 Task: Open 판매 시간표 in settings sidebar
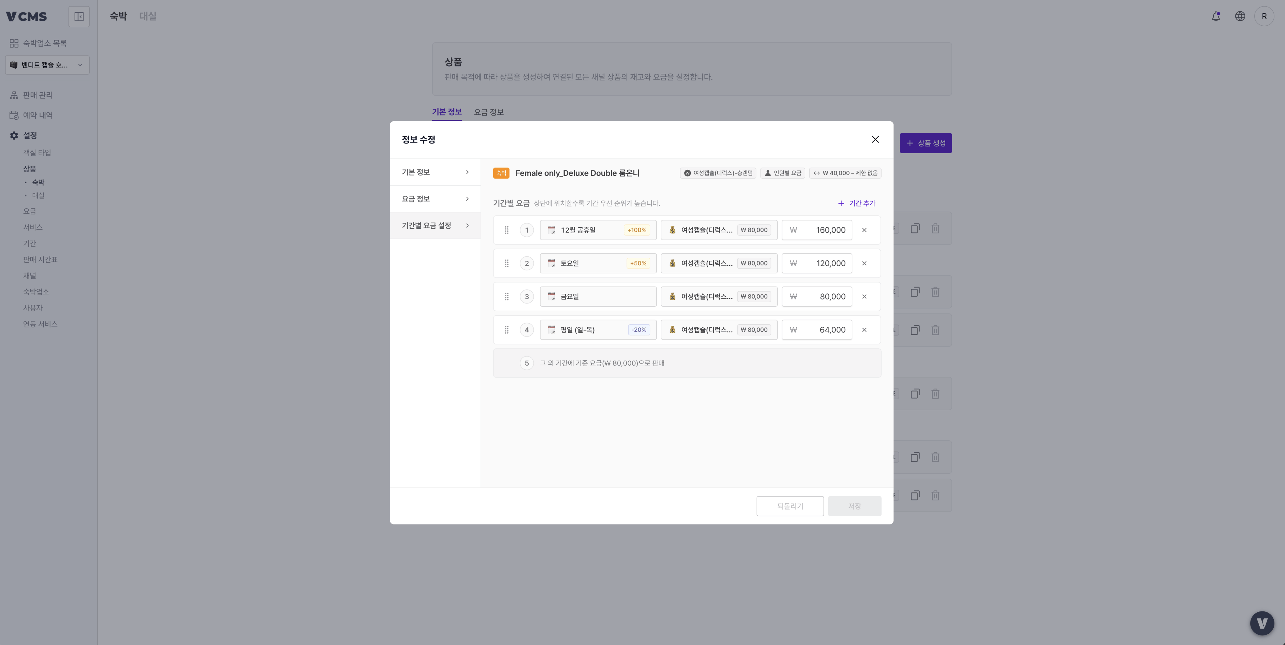point(40,260)
